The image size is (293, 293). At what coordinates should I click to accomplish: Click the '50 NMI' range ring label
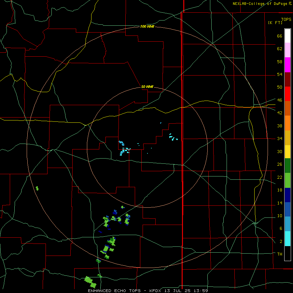tap(147, 87)
